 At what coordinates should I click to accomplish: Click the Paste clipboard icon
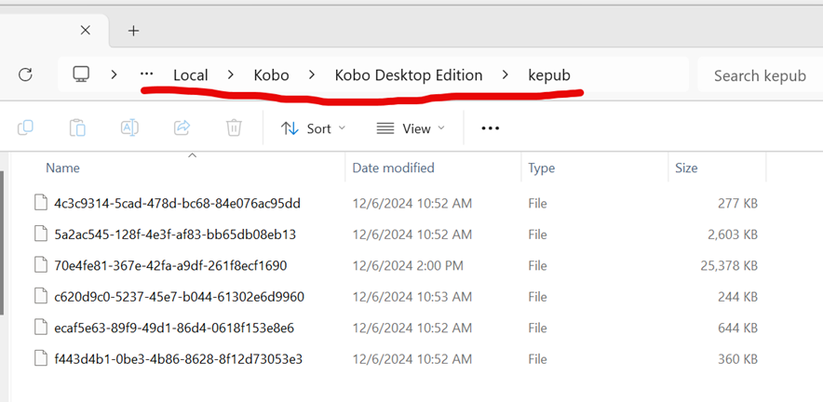coord(78,127)
